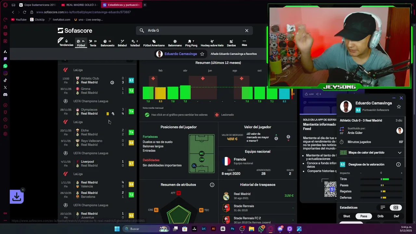Image resolution: width=416 pixels, height=234 pixels.
Task: Go back to the previous page
Action: [x=13, y=12]
